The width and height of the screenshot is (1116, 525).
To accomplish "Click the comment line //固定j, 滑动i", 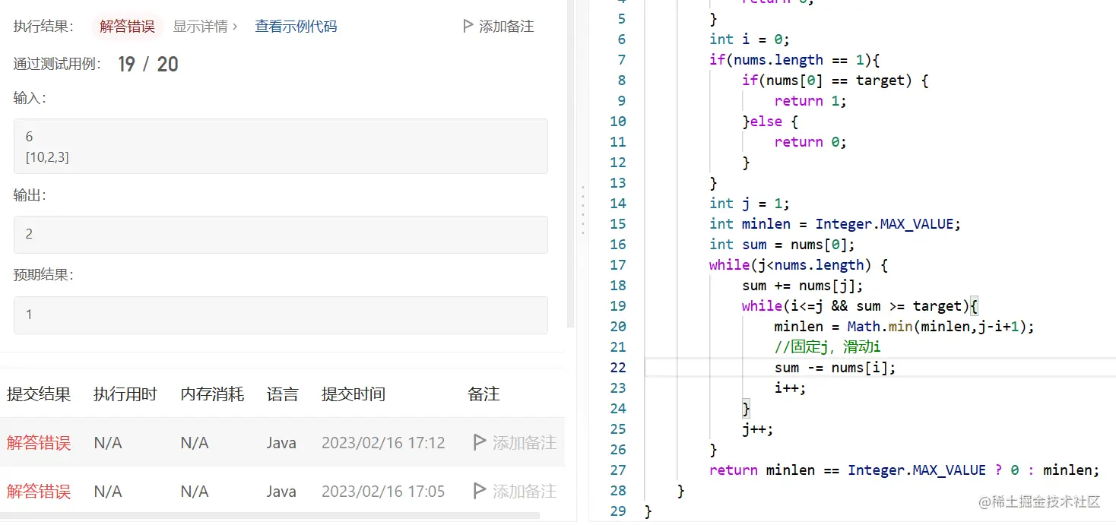I will click(827, 346).
